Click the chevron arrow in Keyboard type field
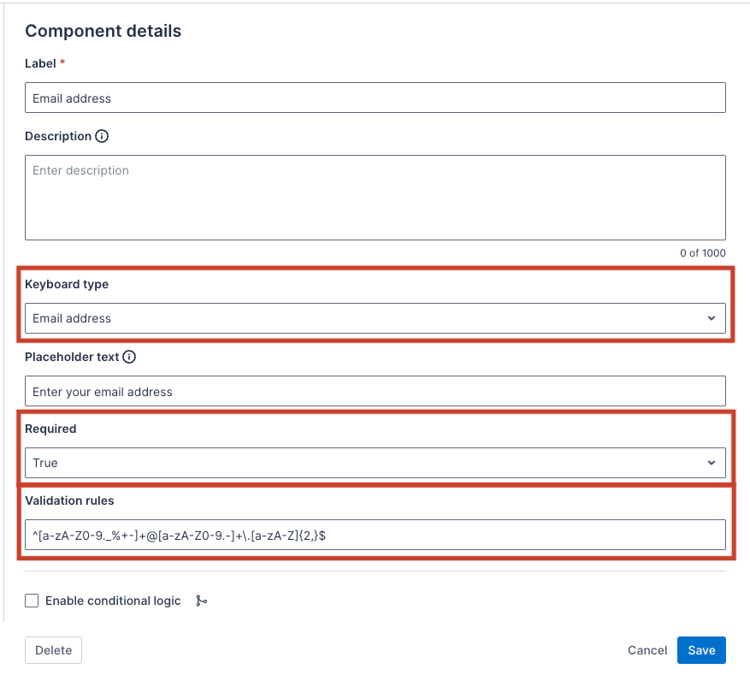 pyautogui.click(x=711, y=318)
